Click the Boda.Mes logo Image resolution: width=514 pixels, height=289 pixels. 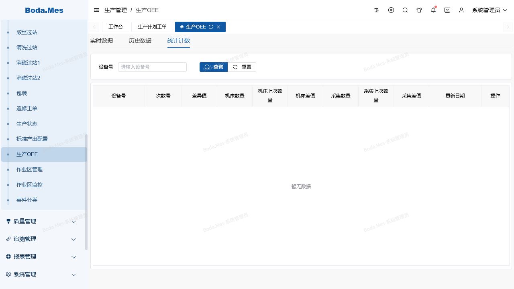click(x=44, y=10)
